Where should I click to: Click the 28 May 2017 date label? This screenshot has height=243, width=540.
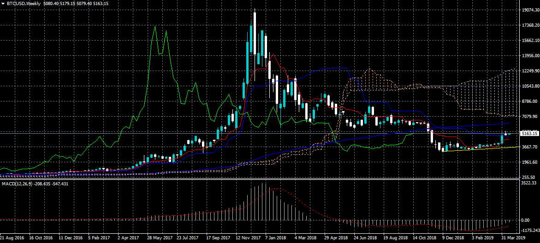(x=160, y=238)
